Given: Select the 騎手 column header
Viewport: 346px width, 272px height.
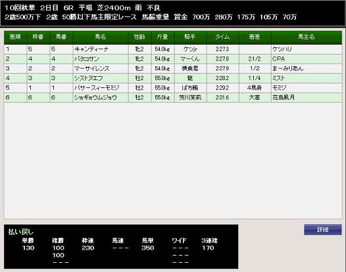Looking at the screenshot, I should (x=191, y=37).
